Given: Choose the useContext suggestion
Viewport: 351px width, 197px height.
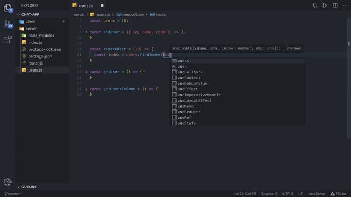Looking at the screenshot, I should point(238,78).
